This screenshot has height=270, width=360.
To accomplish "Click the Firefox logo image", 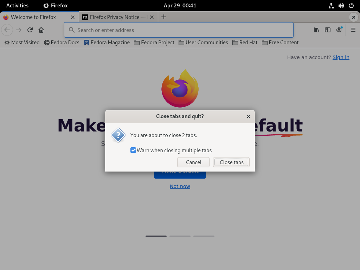I will [180, 88].
